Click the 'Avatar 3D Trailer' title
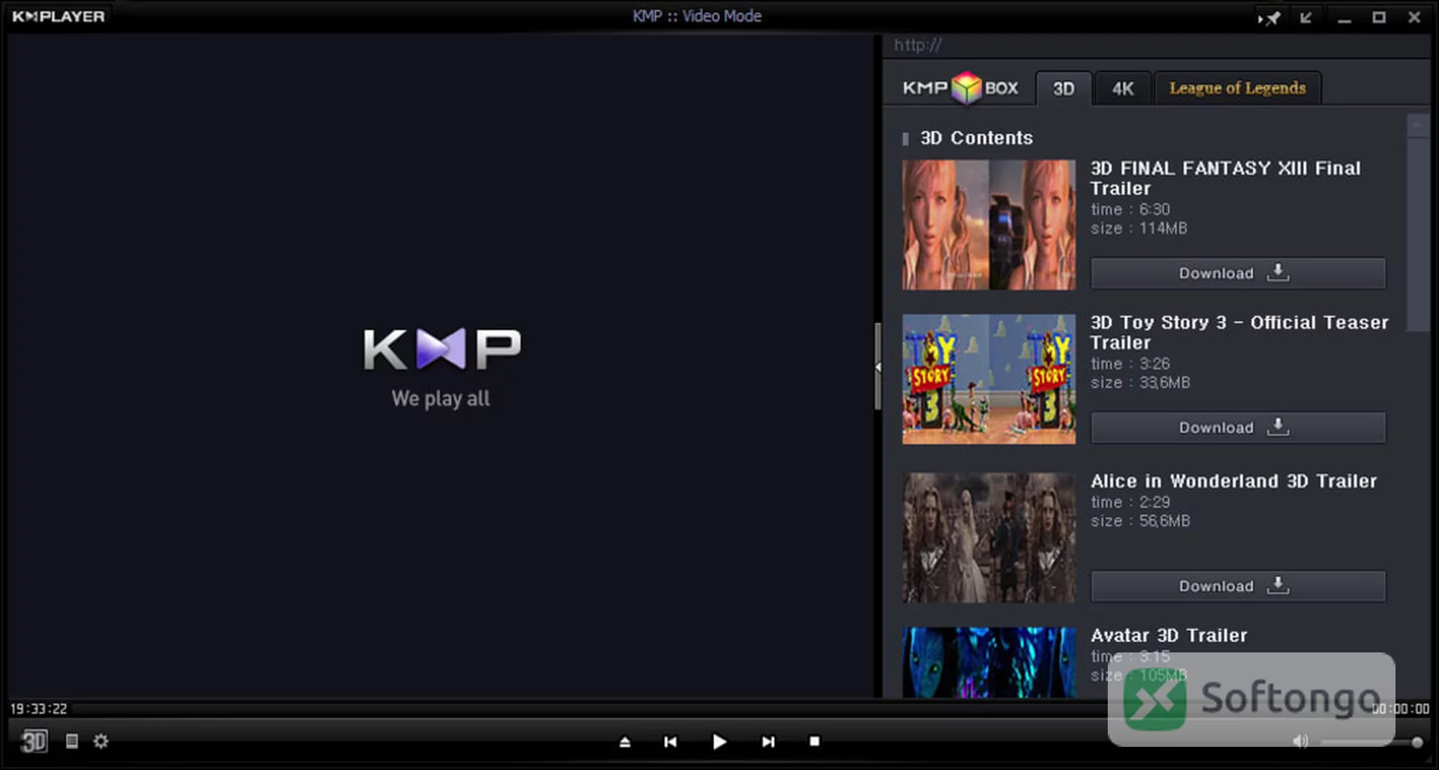 click(1168, 635)
